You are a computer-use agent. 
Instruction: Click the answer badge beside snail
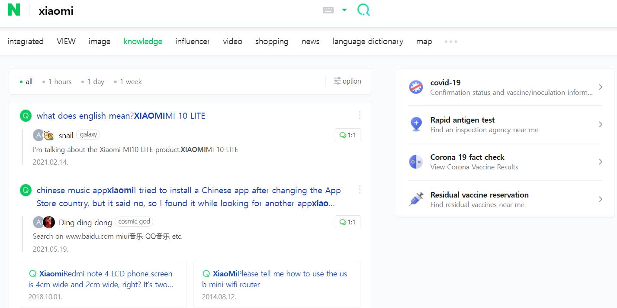point(38,135)
